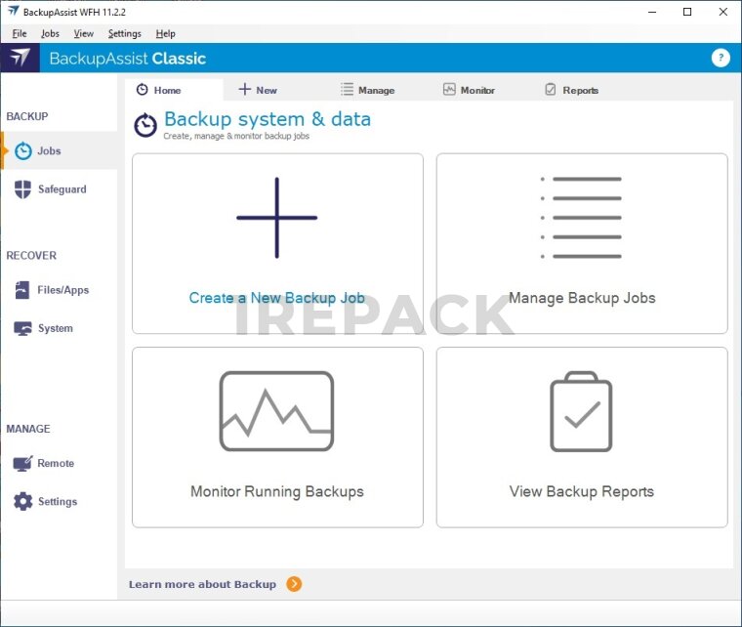Select the Files/Apps recovery icon
The height and width of the screenshot is (627, 742).
(22, 290)
